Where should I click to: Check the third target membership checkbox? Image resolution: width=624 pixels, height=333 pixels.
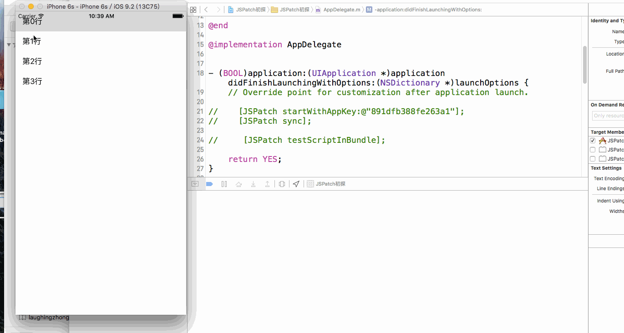click(x=593, y=159)
